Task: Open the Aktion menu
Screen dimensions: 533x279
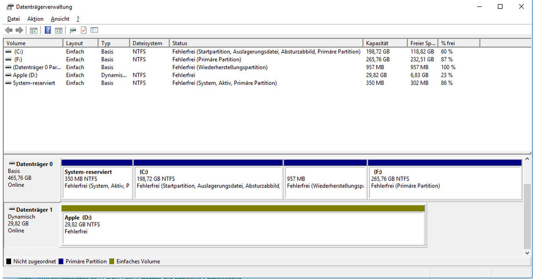Action: pyautogui.click(x=35, y=19)
